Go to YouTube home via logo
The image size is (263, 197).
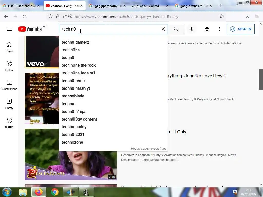coord(30,29)
